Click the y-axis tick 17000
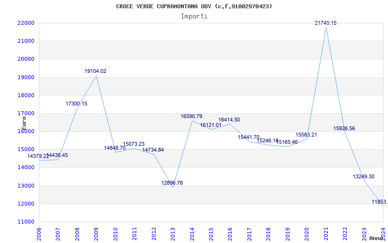 [26, 114]
